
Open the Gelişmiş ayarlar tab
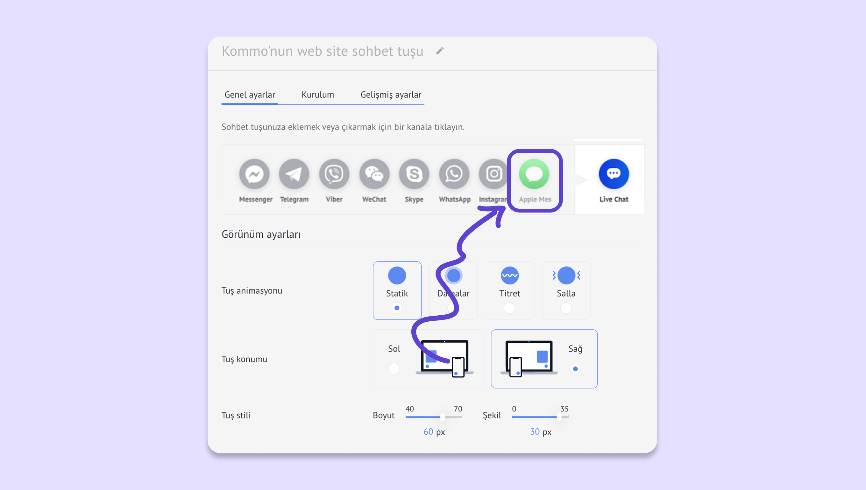391,94
